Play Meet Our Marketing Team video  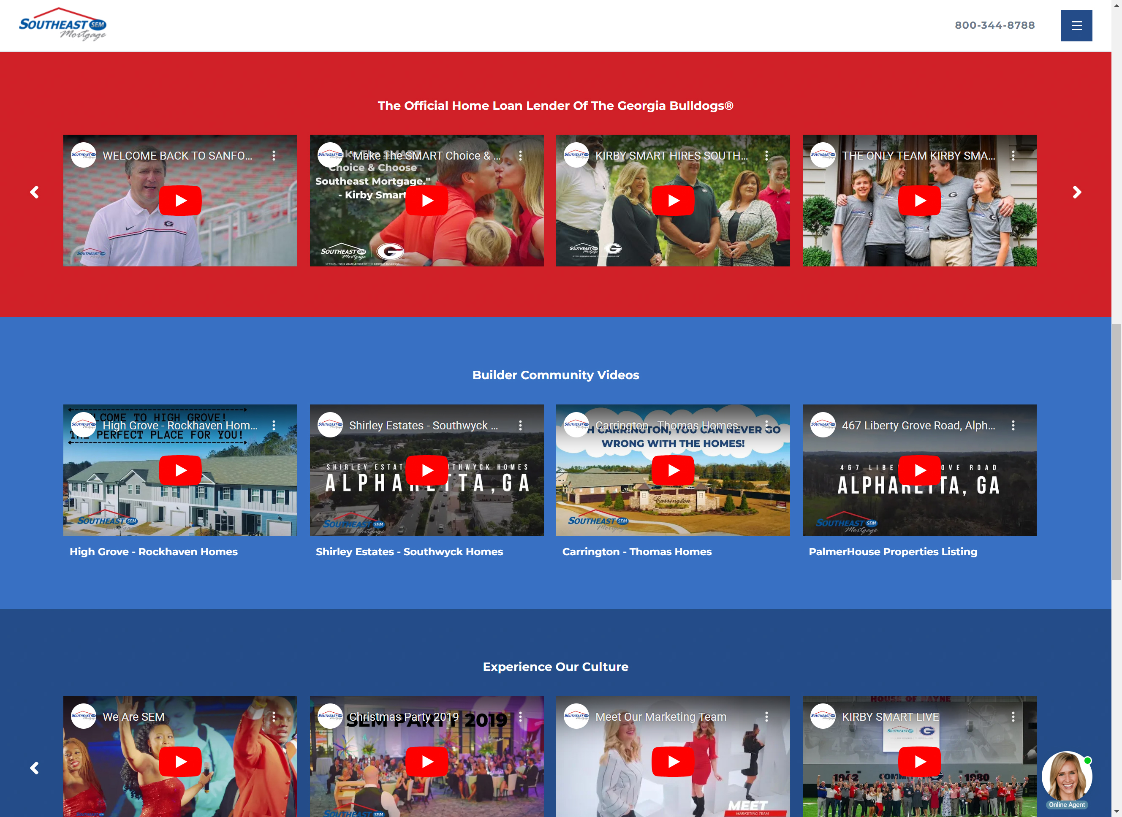click(673, 762)
